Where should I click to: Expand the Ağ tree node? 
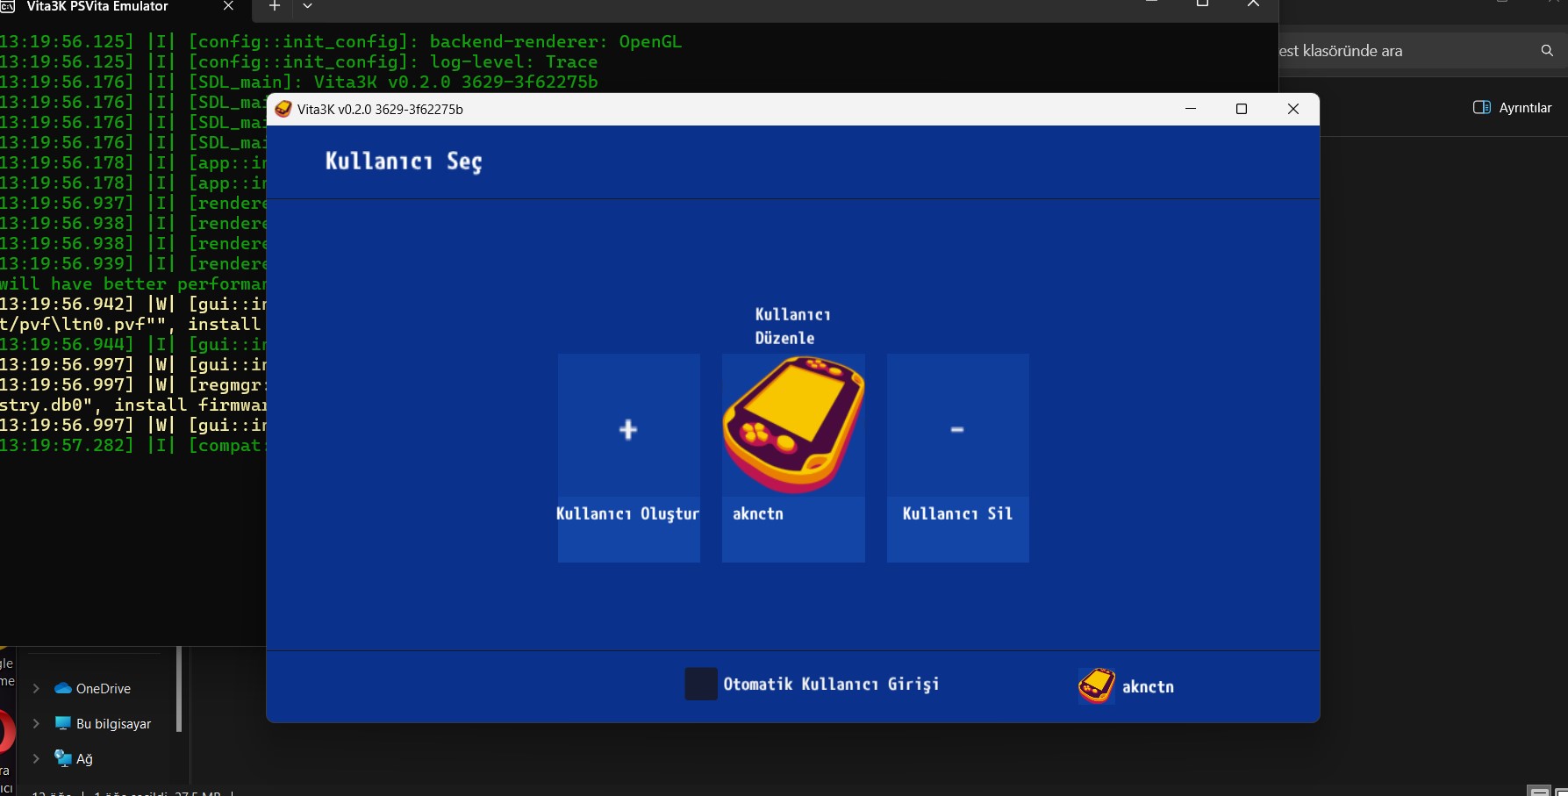[36, 759]
